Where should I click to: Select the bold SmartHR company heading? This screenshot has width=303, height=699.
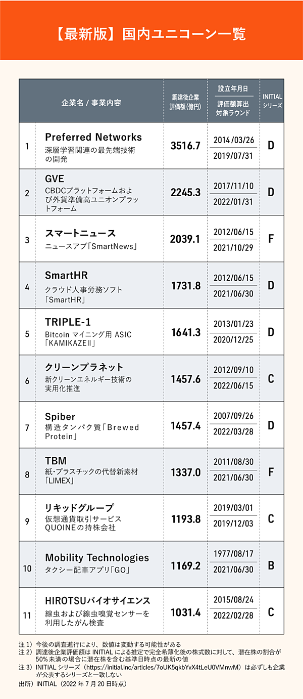pos(67,275)
